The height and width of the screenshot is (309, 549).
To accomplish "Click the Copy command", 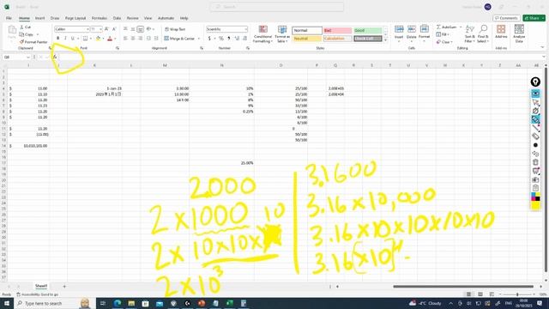I will (27, 34).
